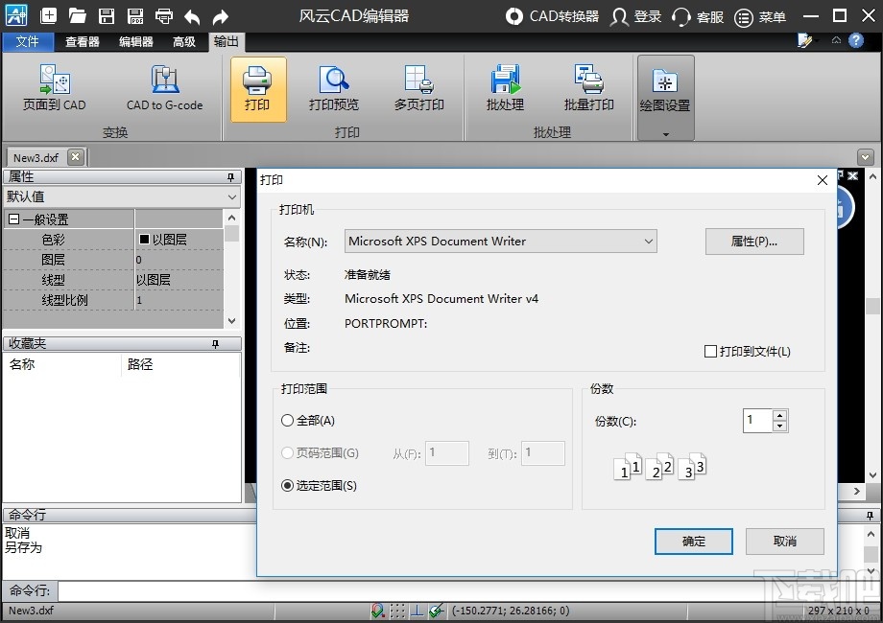
Task: Select the 输出 output tab
Action: [226, 41]
